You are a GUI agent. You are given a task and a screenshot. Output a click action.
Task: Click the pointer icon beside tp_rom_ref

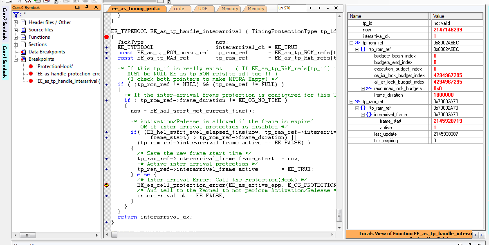357,43
